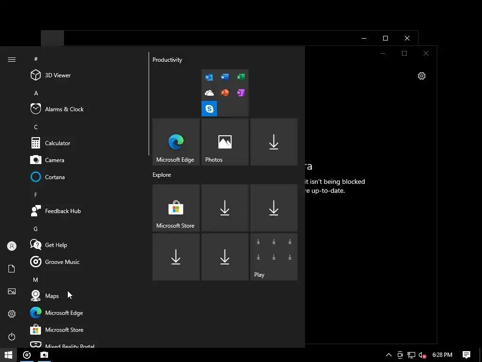Click the app list scrollbar
The image size is (482, 362).
149,104
